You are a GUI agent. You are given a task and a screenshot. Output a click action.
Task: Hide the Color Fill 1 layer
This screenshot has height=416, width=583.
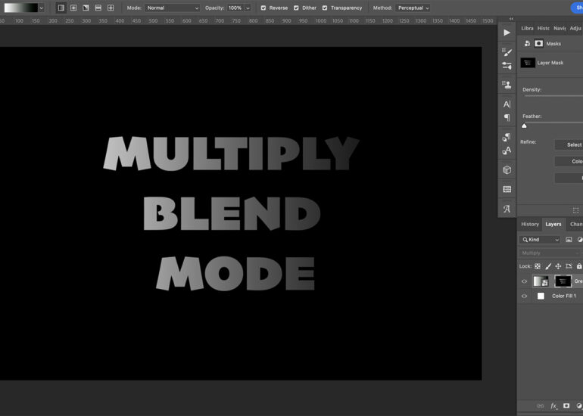point(524,296)
